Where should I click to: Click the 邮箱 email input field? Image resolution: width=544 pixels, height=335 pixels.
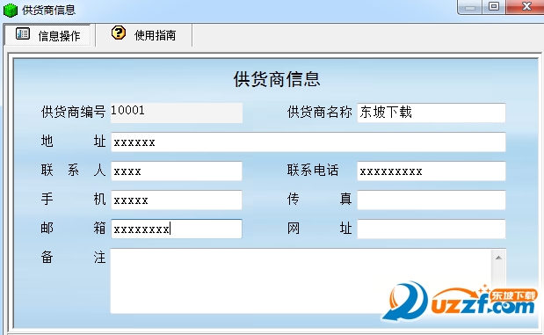click(x=177, y=229)
